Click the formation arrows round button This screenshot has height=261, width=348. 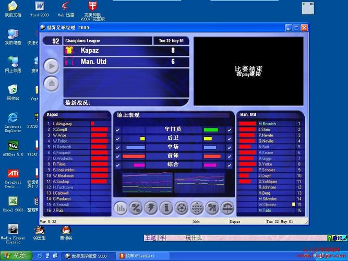pyautogui.click(x=197, y=208)
